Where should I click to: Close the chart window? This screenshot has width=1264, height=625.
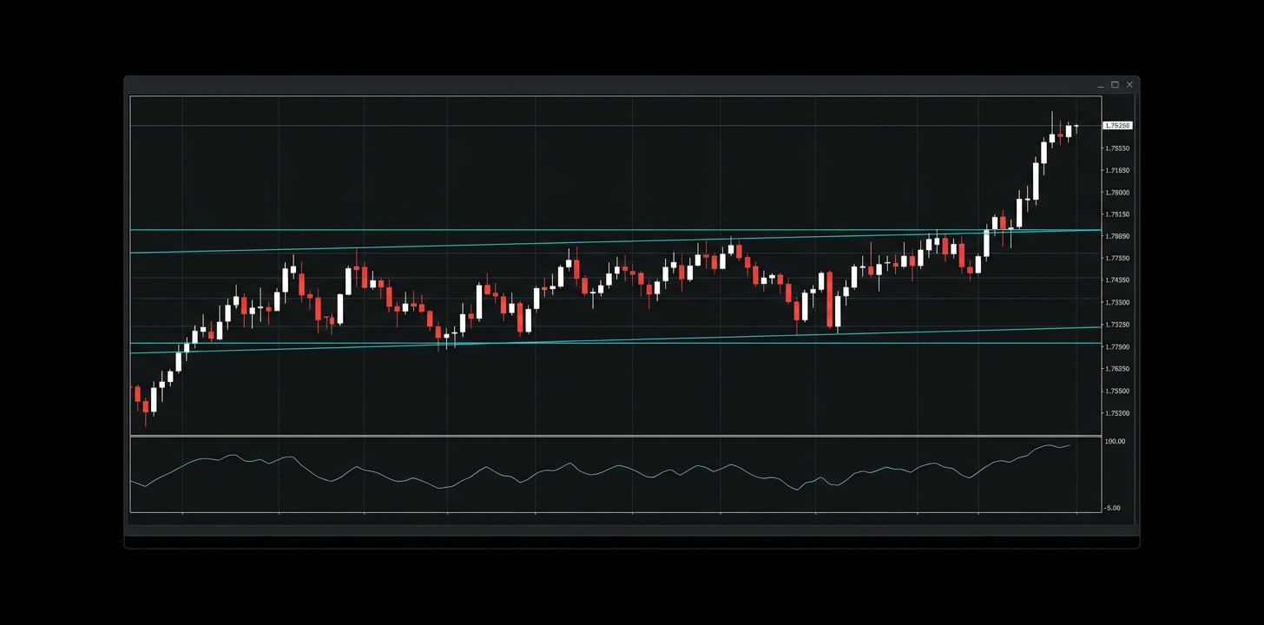1129,85
